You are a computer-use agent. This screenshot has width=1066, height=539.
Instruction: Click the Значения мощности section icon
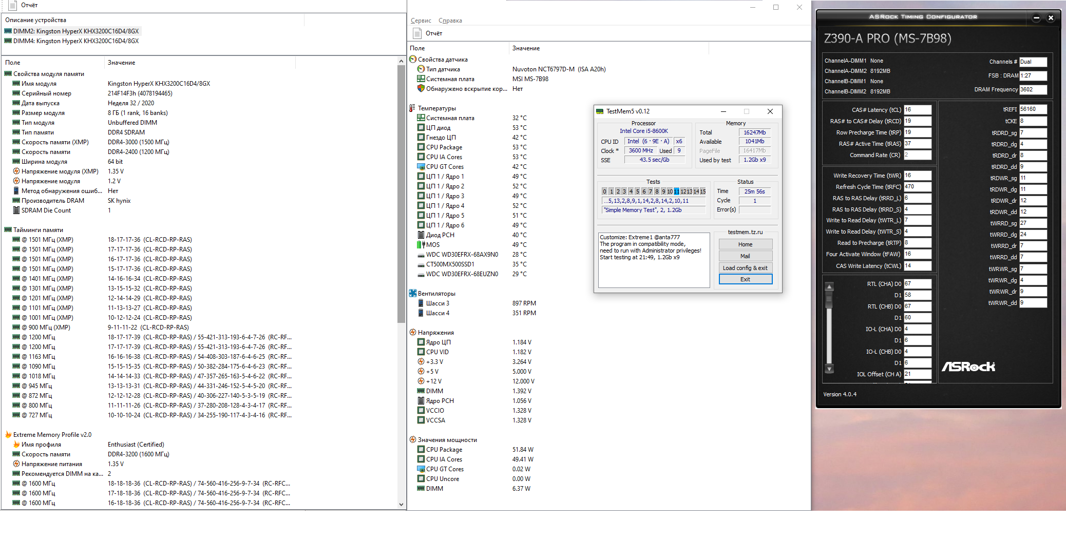(413, 440)
